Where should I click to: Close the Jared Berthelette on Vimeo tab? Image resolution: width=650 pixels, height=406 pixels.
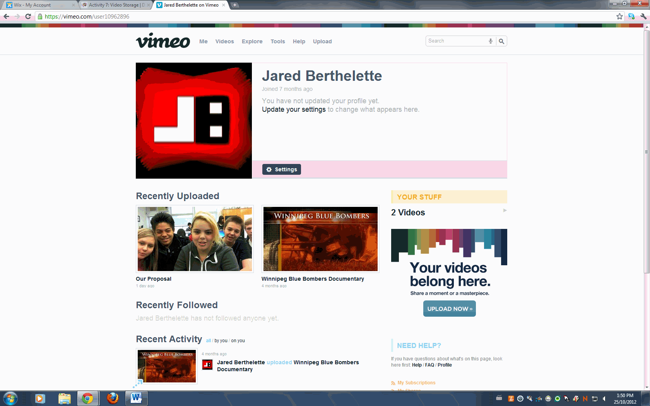[x=224, y=5]
